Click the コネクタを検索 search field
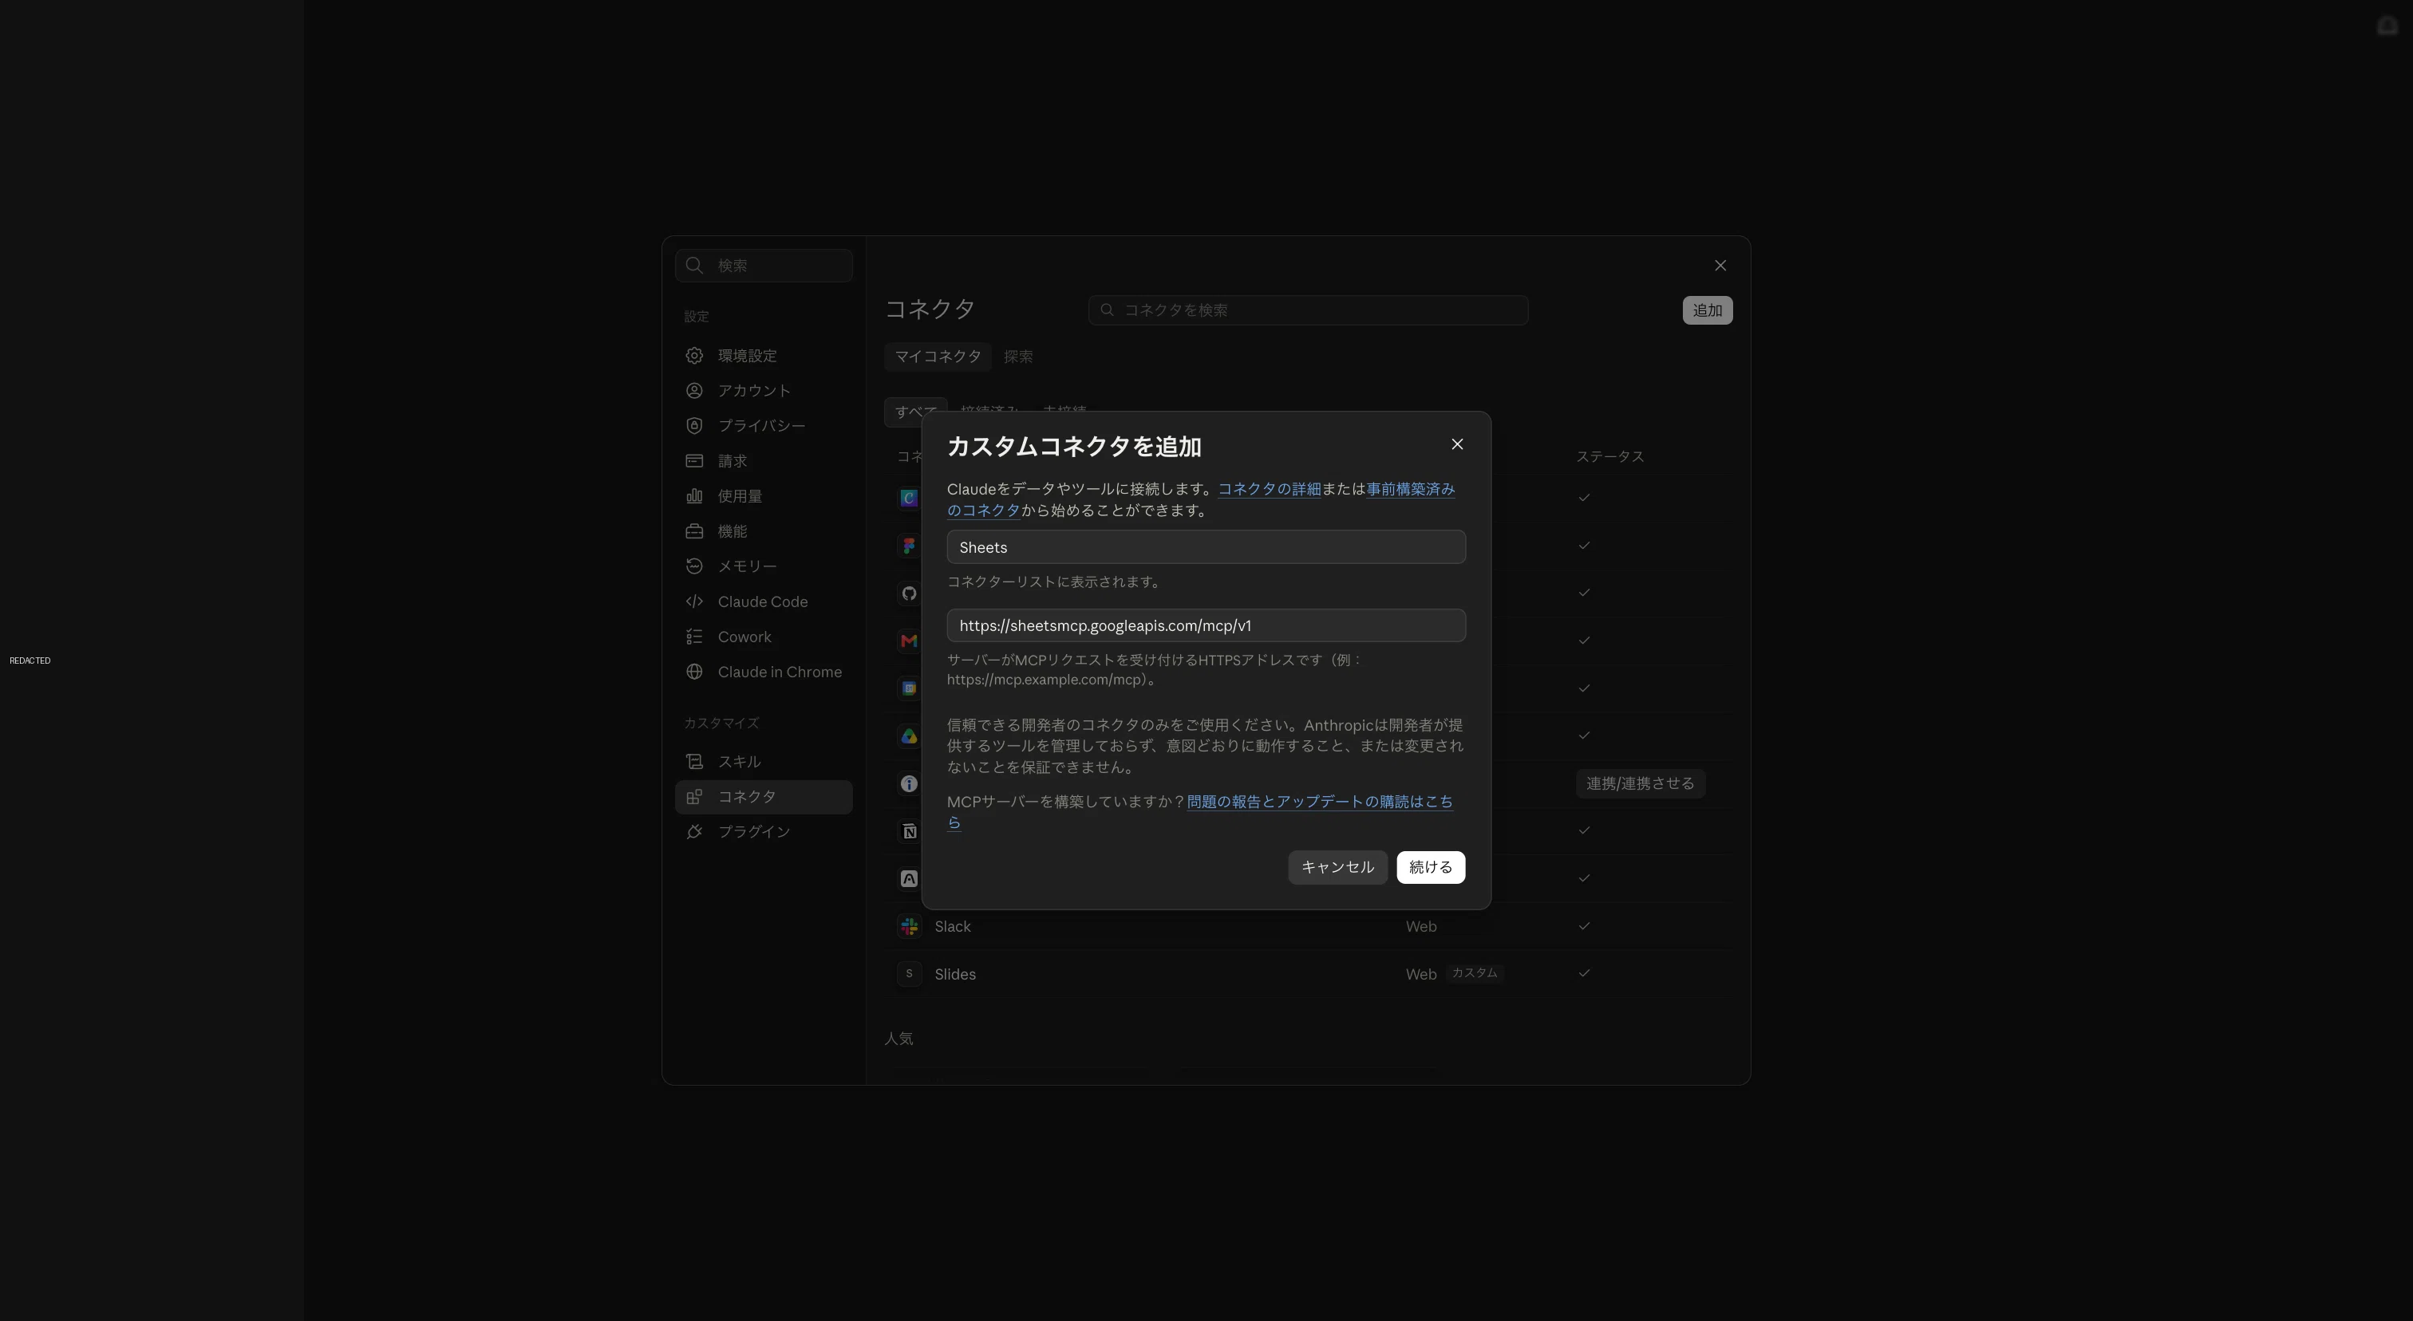Image resolution: width=2413 pixels, height=1321 pixels. coord(1308,310)
